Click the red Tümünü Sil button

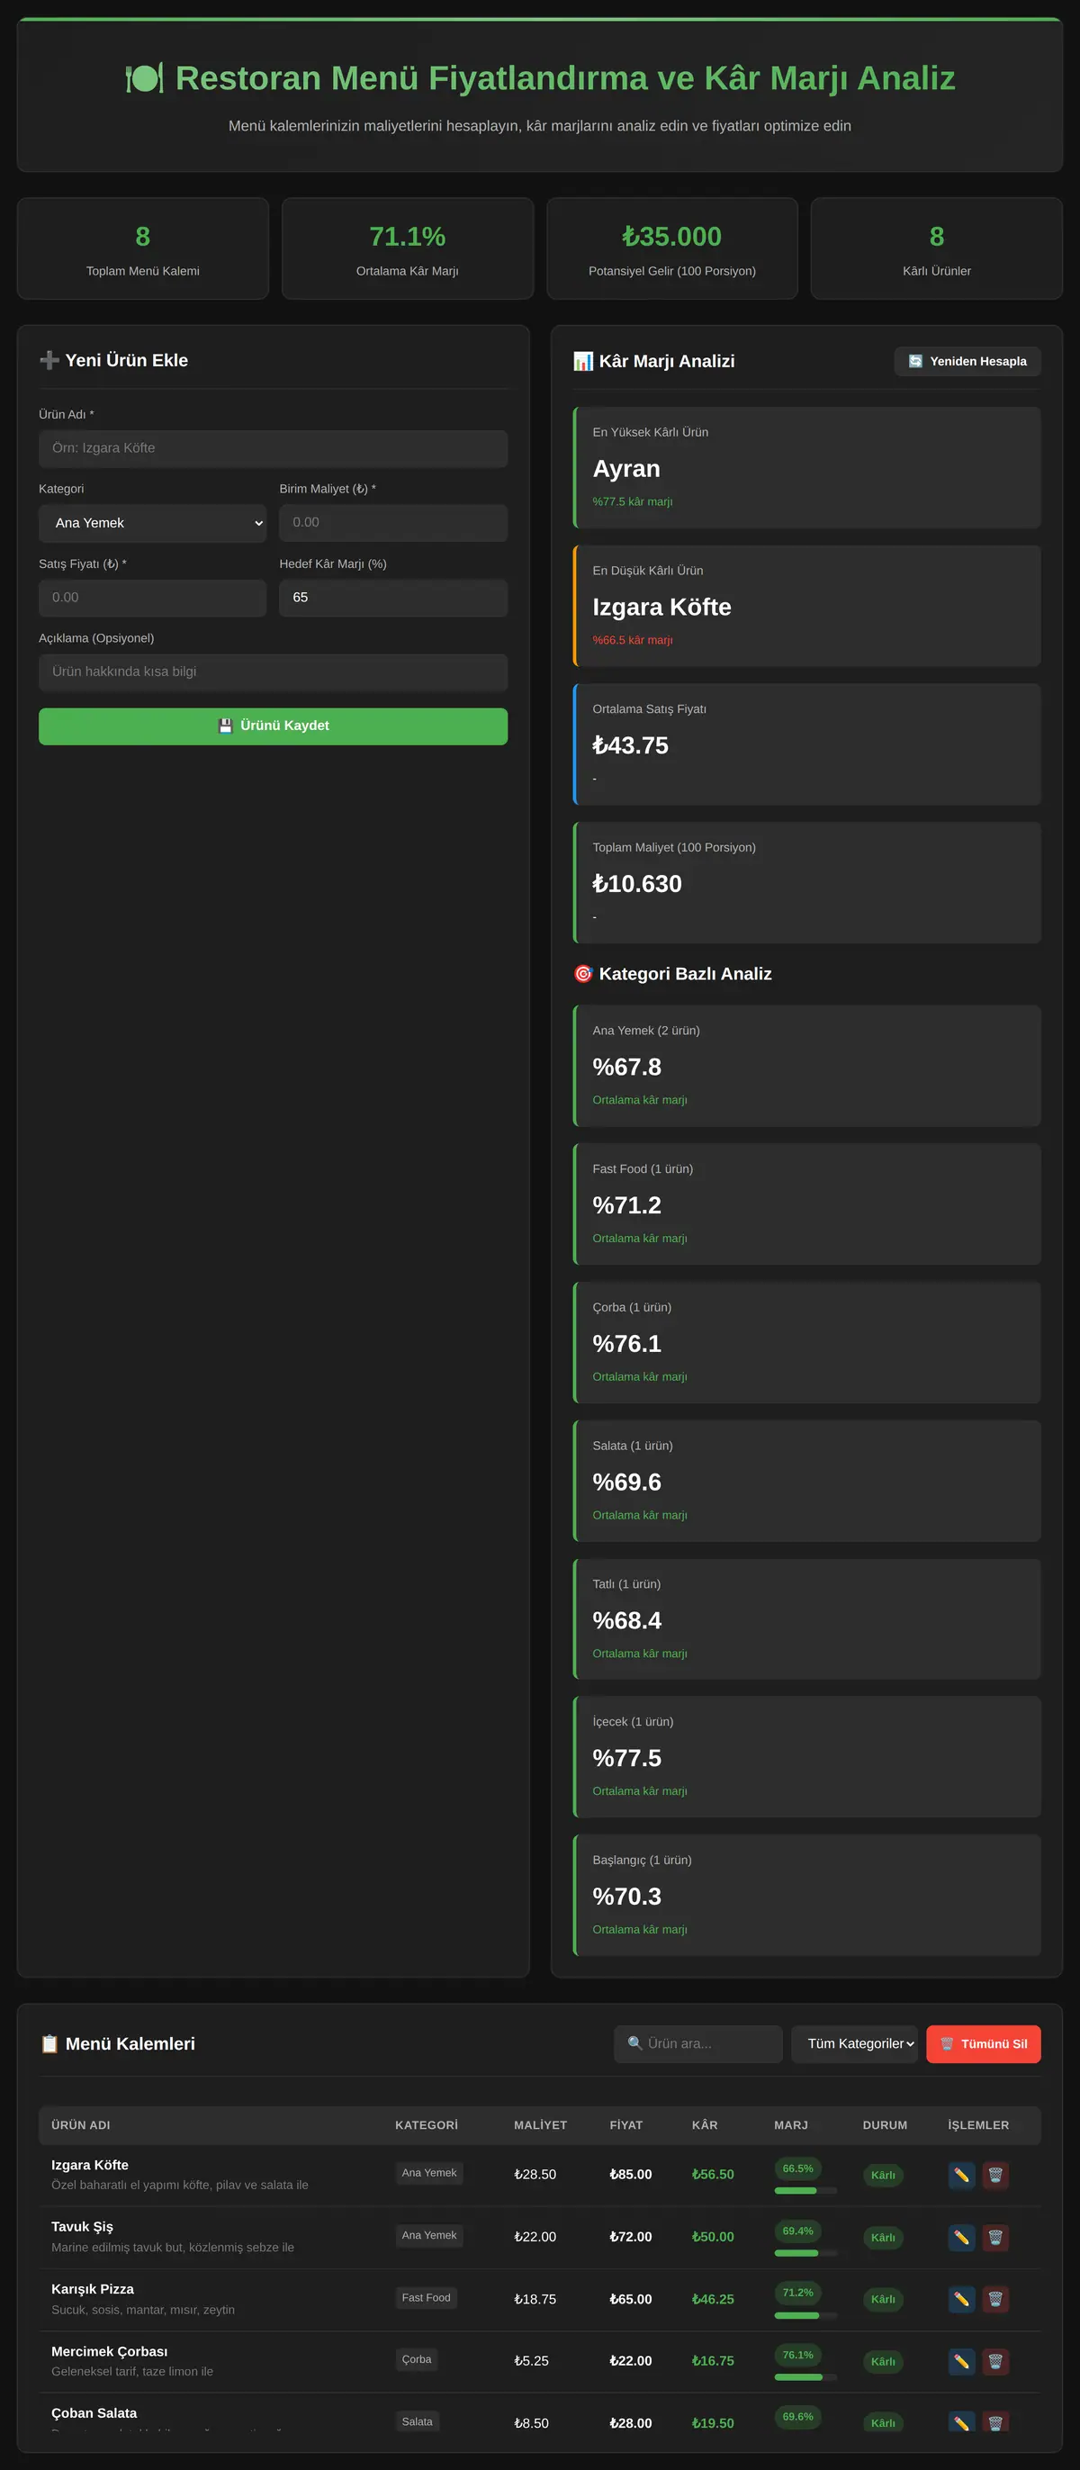click(x=983, y=2043)
